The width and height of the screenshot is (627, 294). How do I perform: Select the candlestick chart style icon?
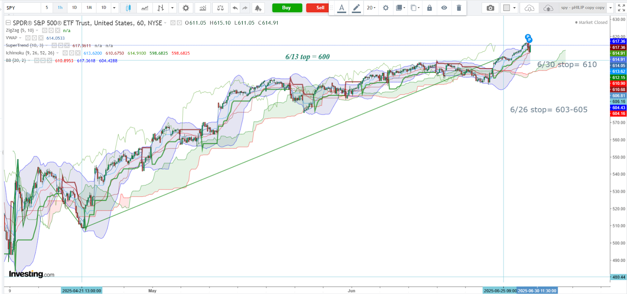pos(128,8)
